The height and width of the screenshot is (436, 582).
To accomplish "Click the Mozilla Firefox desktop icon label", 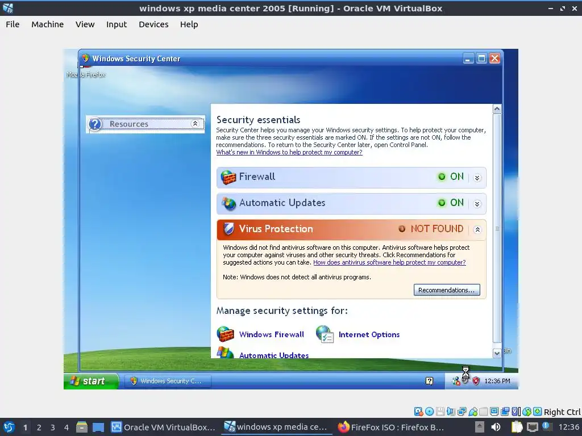I will (x=86, y=74).
